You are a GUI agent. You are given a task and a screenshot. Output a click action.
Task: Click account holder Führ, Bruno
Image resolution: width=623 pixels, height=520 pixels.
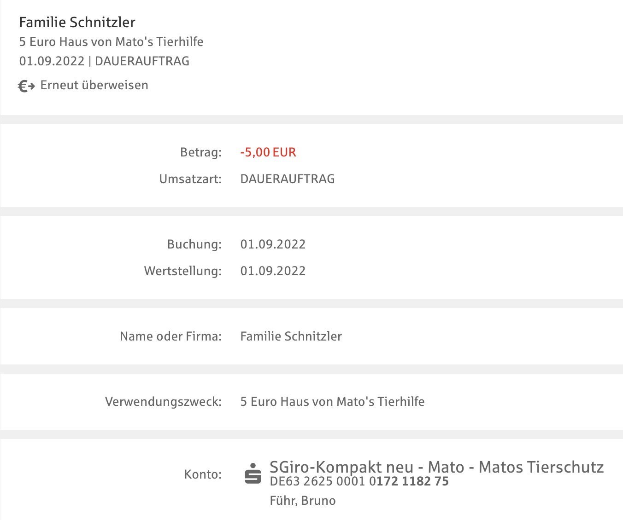tap(303, 501)
